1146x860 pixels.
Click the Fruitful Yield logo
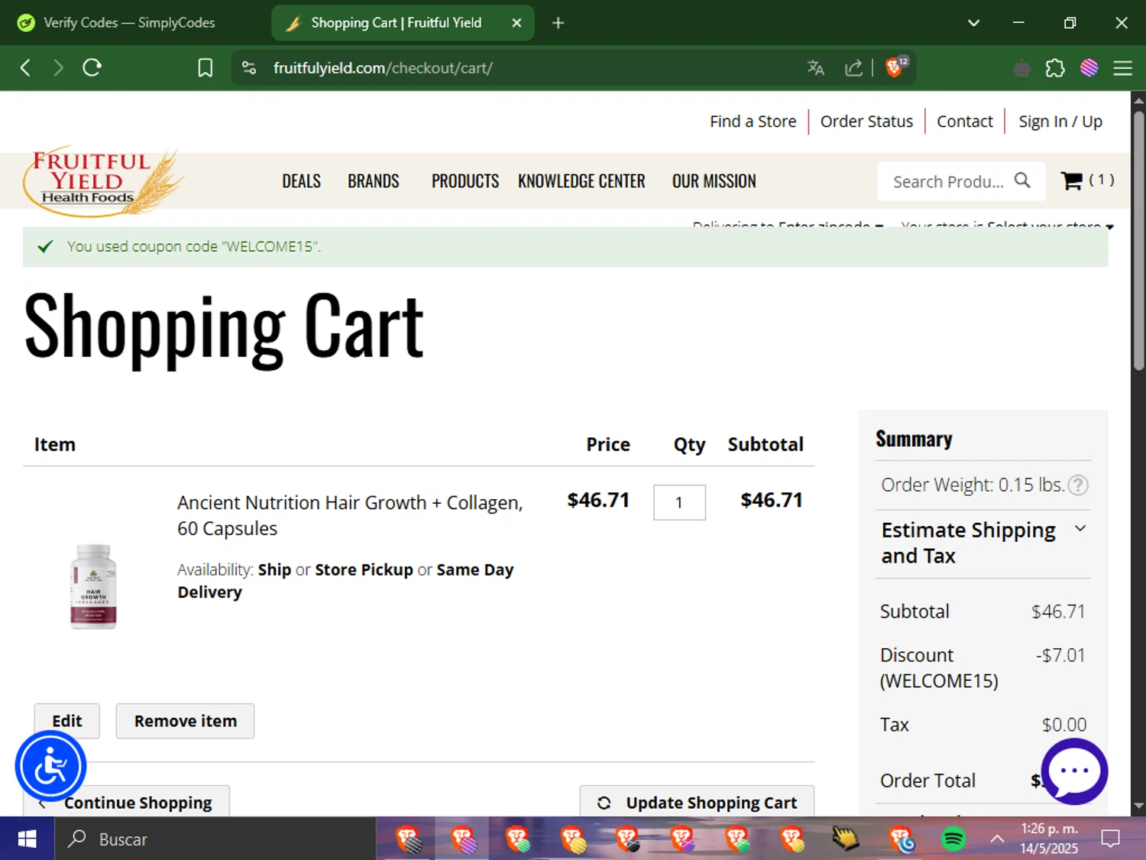click(x=103, y=181)
